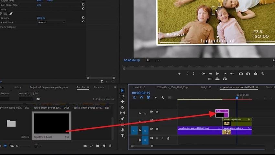
Task: Toggle the A1 track lock
Action: [x=140, y=140]
